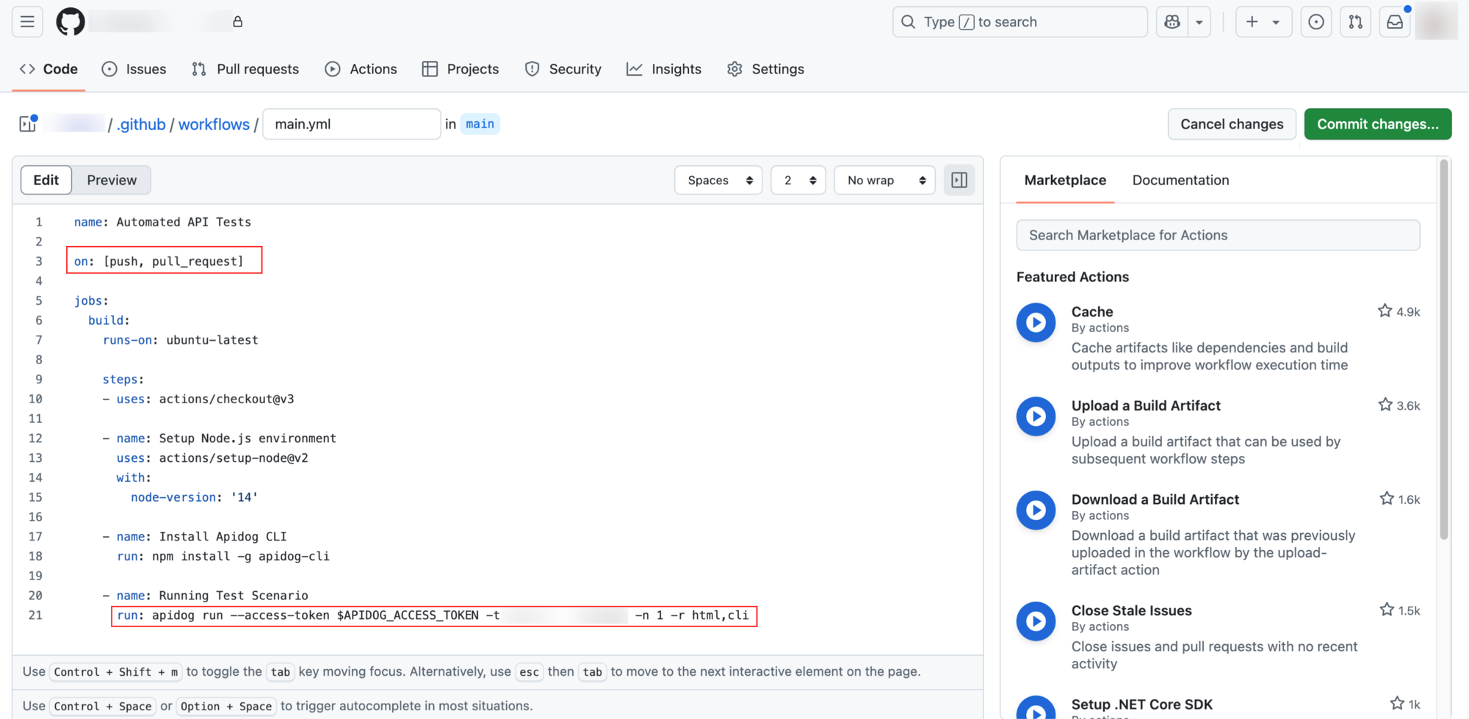Open Upload a Build Artifact action
Image resolution: width=1469 pixels, height=719 pixels.
(1146, 405)
